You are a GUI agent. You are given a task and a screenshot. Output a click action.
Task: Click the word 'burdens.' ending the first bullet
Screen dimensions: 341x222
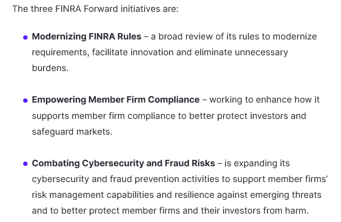(50, 68)
